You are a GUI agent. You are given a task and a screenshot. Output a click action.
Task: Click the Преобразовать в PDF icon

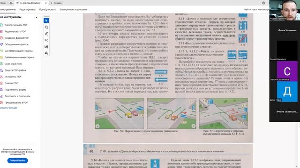pos(1,103)
